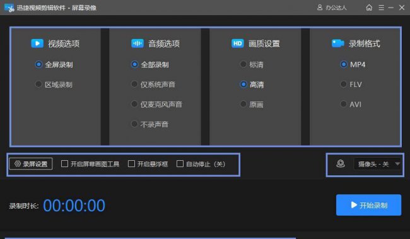Screen dimensions: 410x239
Task: Set quality to 标清
Action: coord(243,64)
